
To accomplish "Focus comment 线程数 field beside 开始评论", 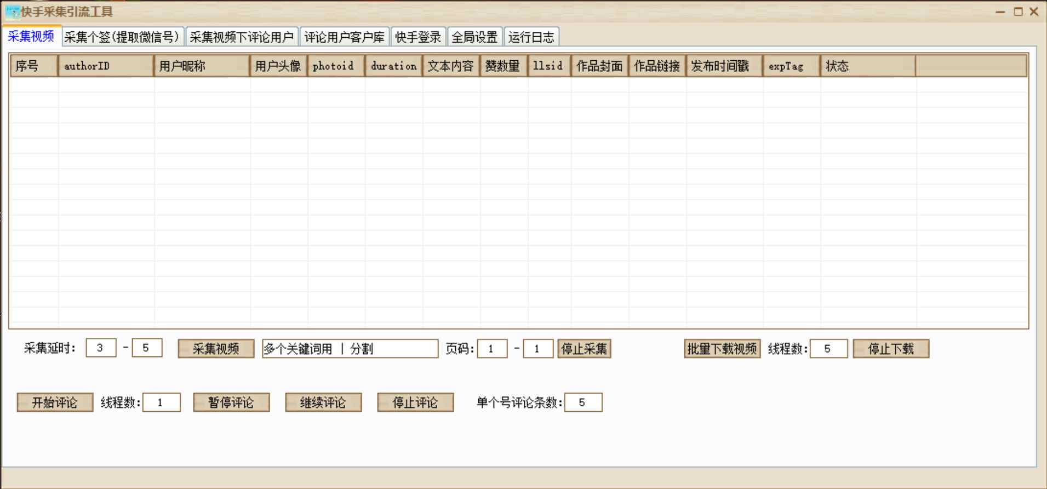I will coord(162,402).
